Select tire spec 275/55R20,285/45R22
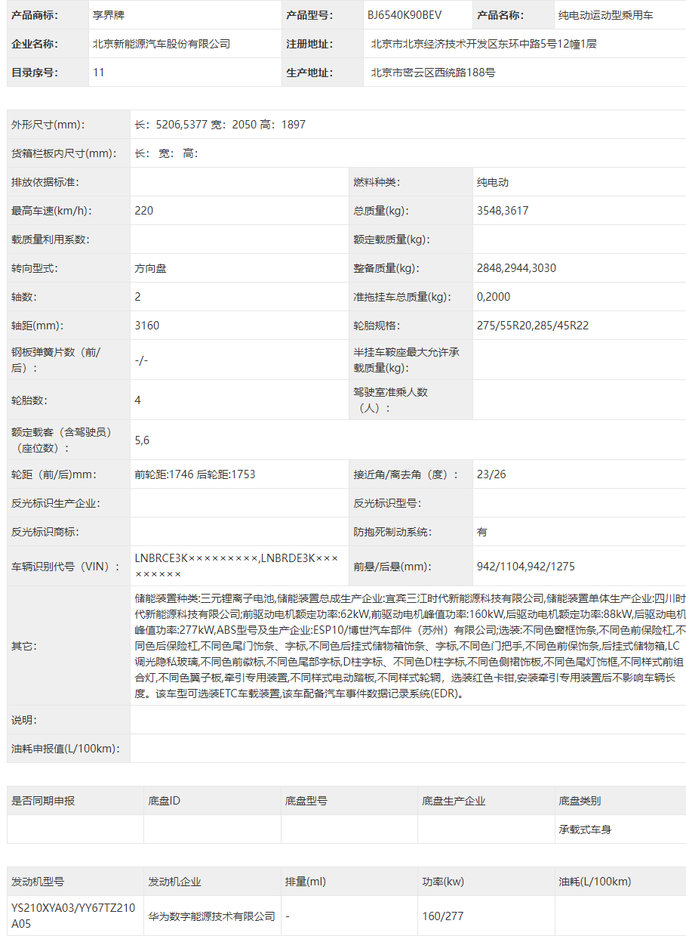 [x=533, y=326]
